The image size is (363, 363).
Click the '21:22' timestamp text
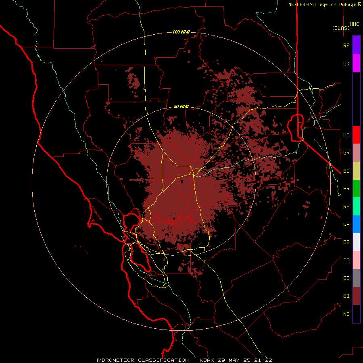point(263,360)
